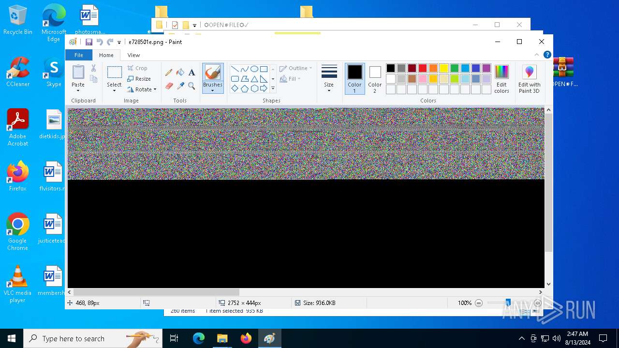Choose the Rectangle shape
The image size is (619, 348).
[x=264, y=69]
